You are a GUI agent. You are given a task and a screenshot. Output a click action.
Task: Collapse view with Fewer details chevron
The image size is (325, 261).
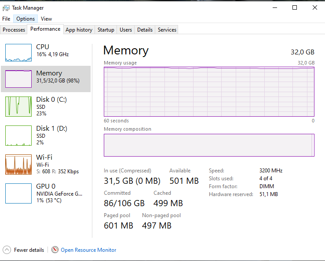(7, 250)
